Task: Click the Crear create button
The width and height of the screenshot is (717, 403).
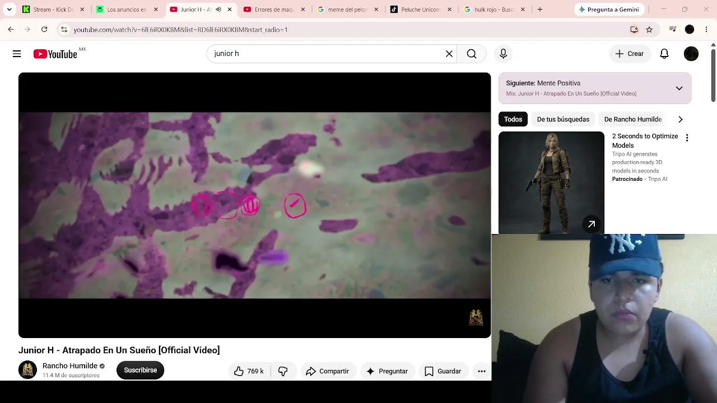Action: click(629, 54)
